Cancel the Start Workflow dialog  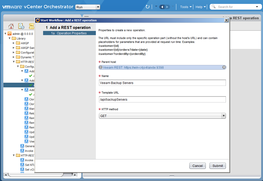pos(197,166)
